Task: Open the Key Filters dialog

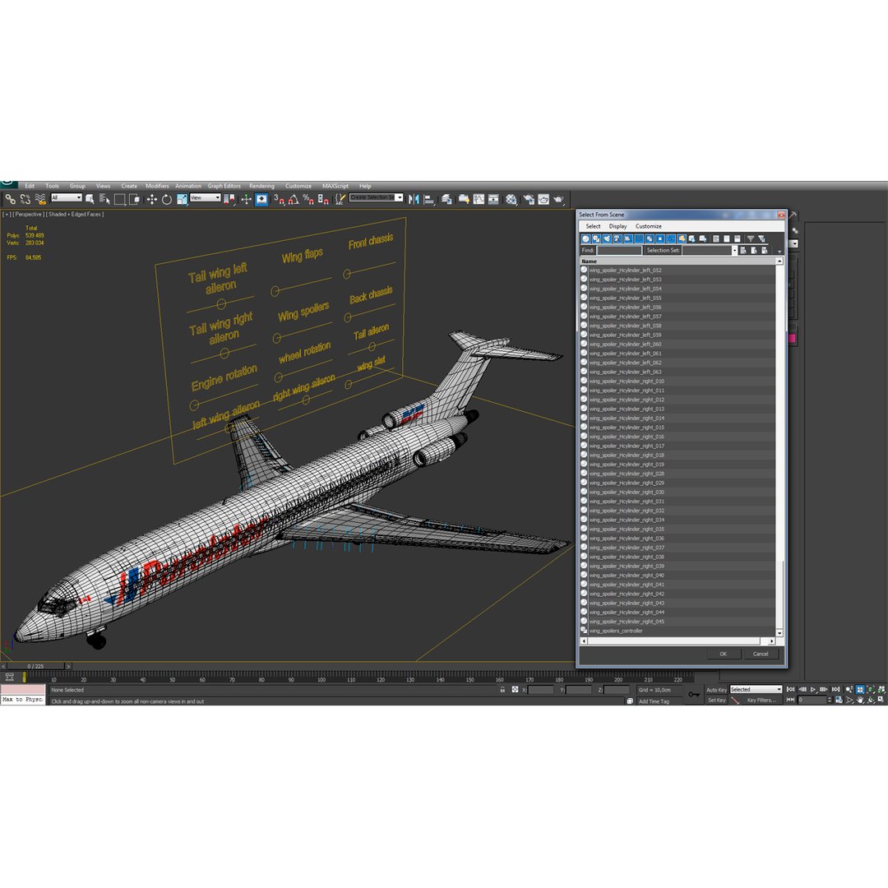Action: click(761, 701)
